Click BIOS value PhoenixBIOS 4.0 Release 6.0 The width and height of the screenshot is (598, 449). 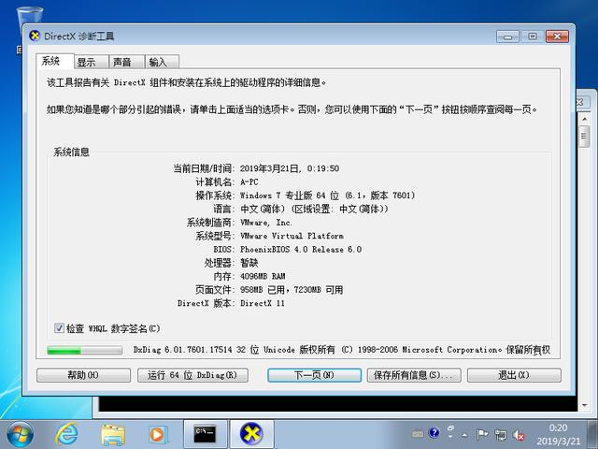click(301, 250)
